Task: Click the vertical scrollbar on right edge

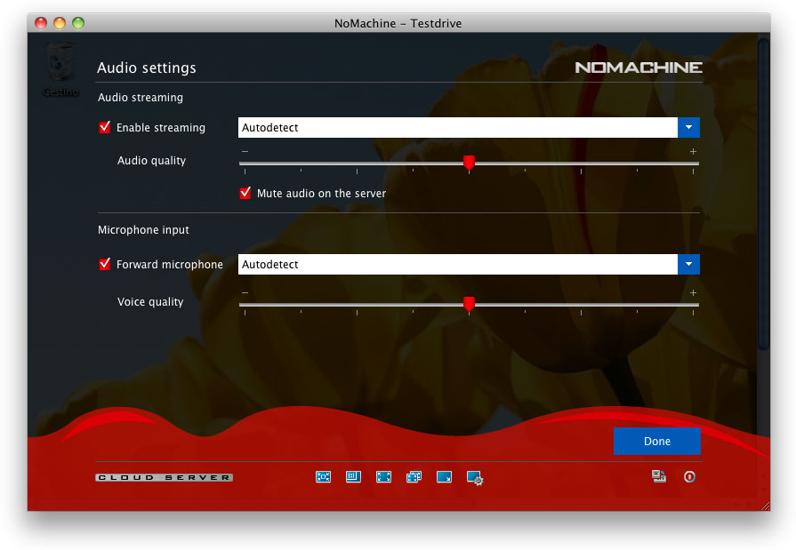Action: tap(762, 195)
